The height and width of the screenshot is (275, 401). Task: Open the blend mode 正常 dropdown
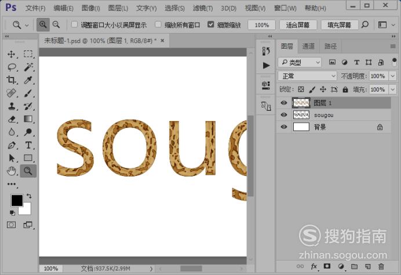[x=307, y=76]
